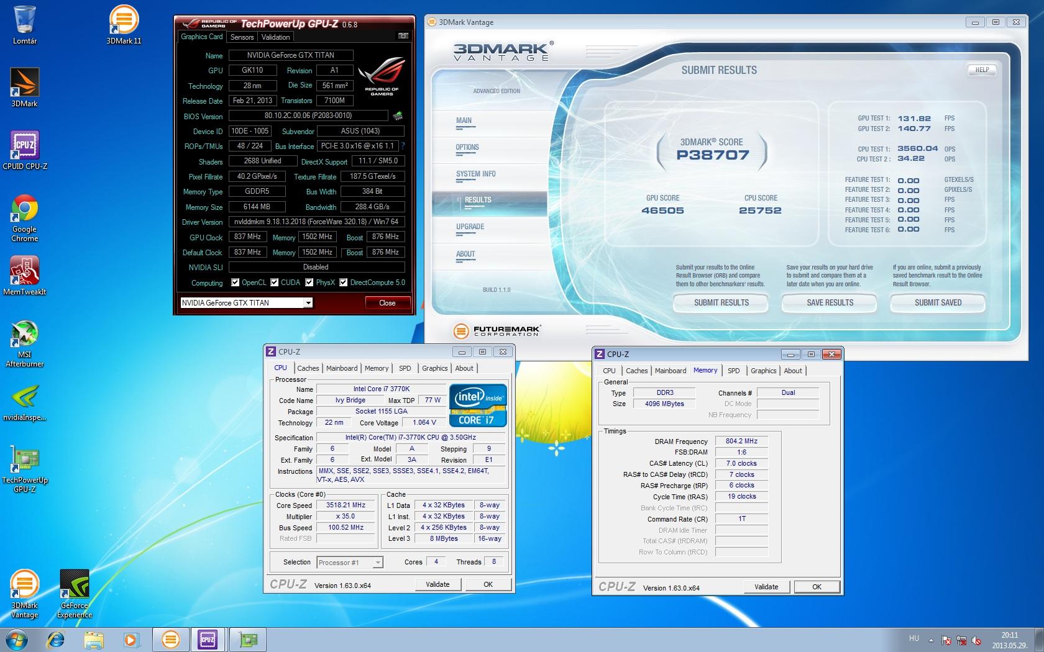Open the Lomtár recycle bin icon
This screenshot has width=1044, height=652.
[x=25, y=25]
